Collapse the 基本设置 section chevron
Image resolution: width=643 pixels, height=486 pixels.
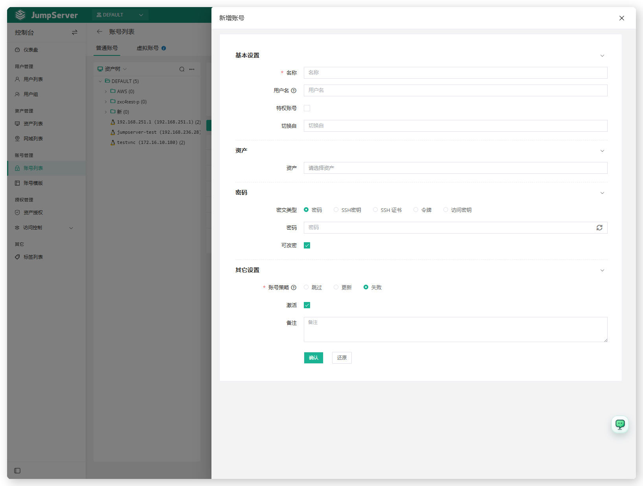tap(602, 55)
